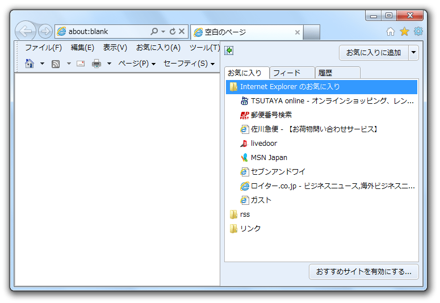Expand the feeds dropdown arrow
Image resolution: width=440 pixels, height=303 pixels.
[69, 64]
